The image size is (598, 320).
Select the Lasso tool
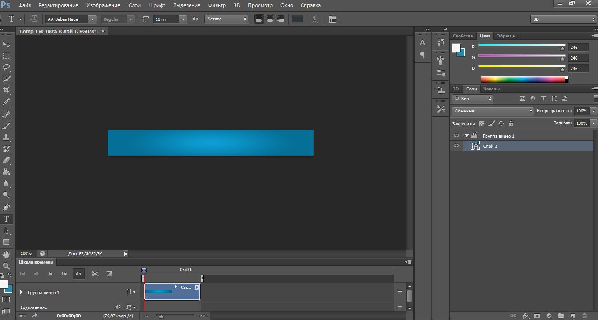click(7, 67)
